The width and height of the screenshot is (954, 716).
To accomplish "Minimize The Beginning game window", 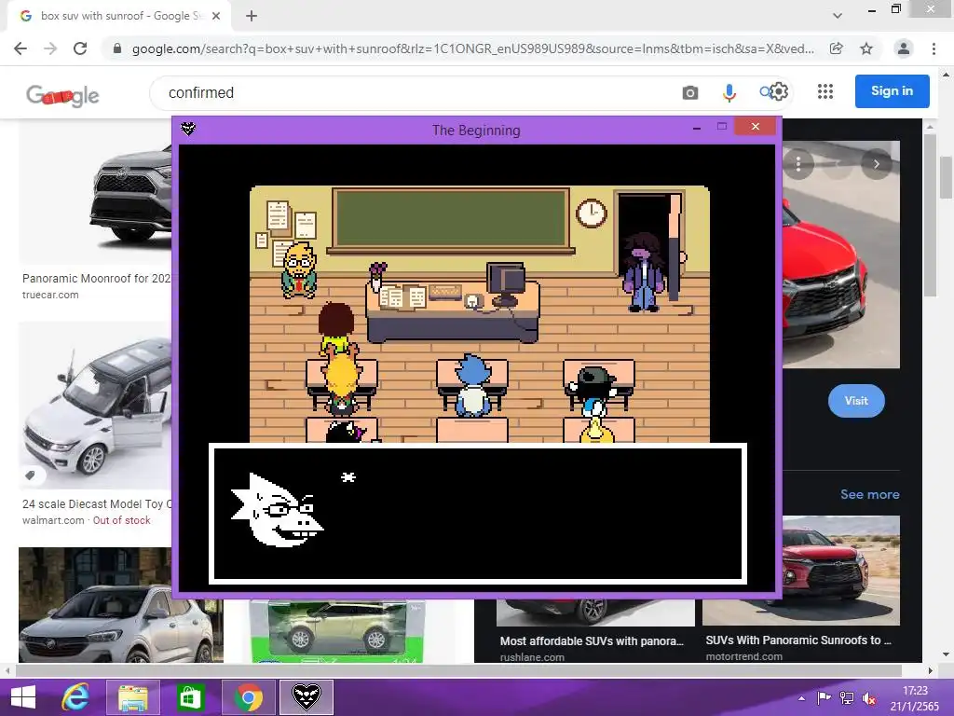I will point(697,127).
